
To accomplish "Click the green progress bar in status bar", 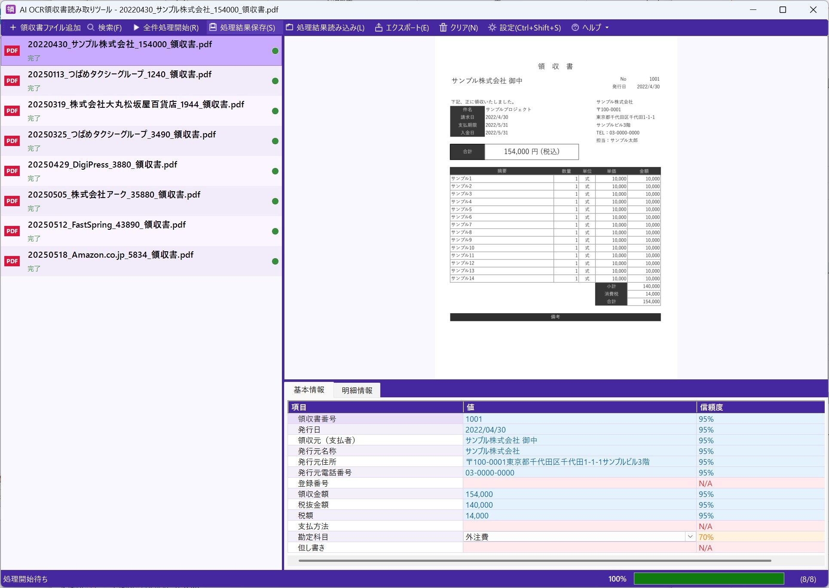I will point(708,579).
